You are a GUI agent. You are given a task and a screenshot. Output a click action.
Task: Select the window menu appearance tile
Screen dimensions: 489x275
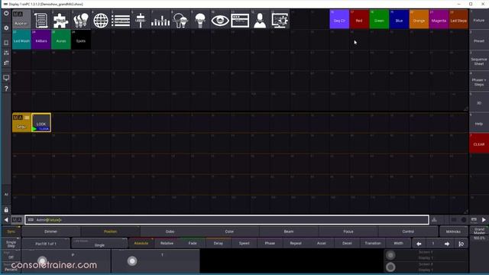pos(240,21)
